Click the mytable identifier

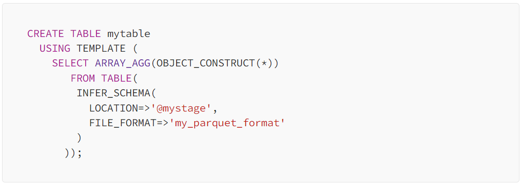(x=128, y=34)
